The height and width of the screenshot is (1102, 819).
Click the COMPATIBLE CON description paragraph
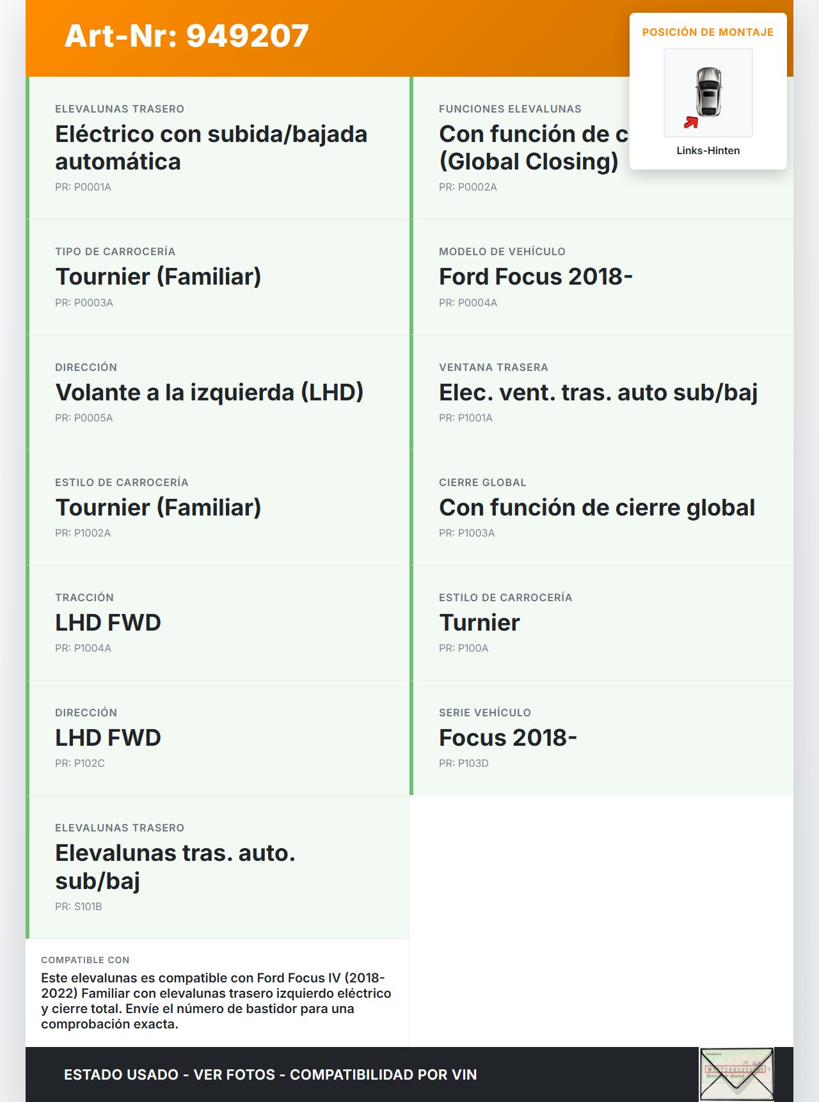tap(216, 1001)
